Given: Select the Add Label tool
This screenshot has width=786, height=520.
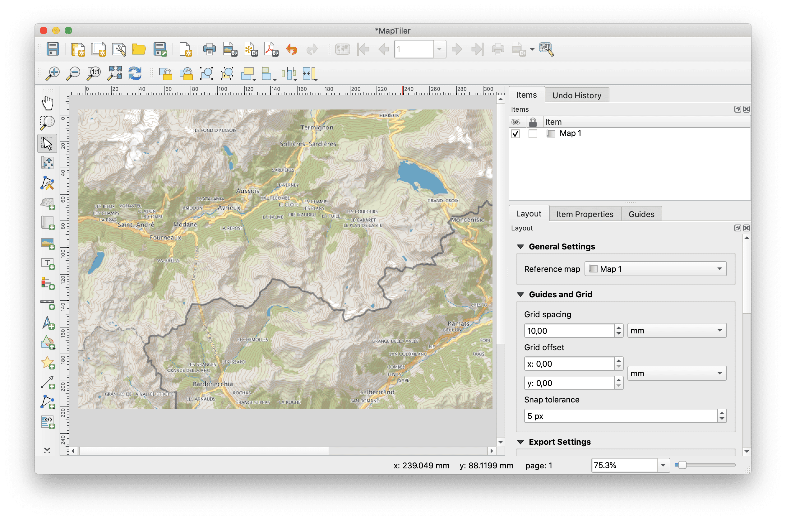Looking at the screenshot, I should [47, 264].
